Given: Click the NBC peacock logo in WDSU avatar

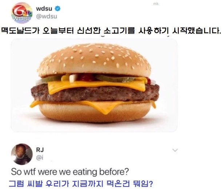Looking at the screenshot, I should point(27,14).
